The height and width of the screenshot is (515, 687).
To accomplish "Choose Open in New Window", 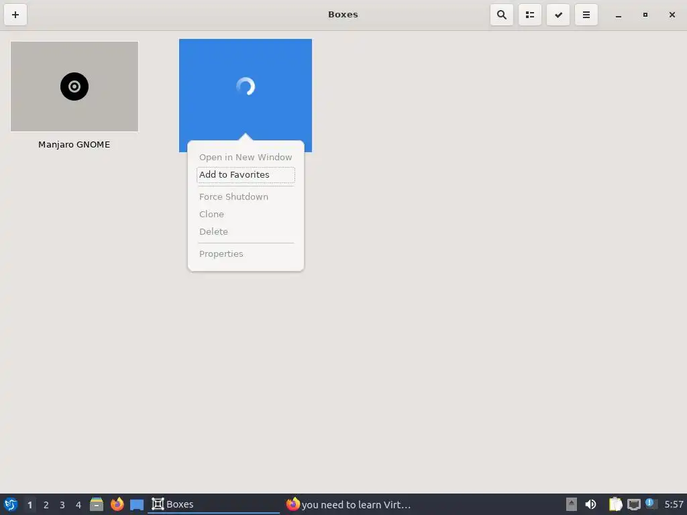I will (x=246, y=157).
